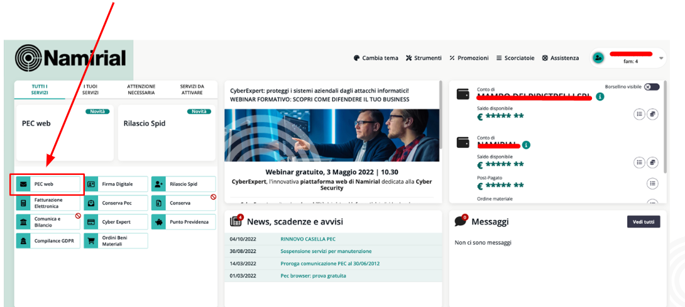Open the PEC web service tile icon
The image size is (685, 307).
[24, 184]
